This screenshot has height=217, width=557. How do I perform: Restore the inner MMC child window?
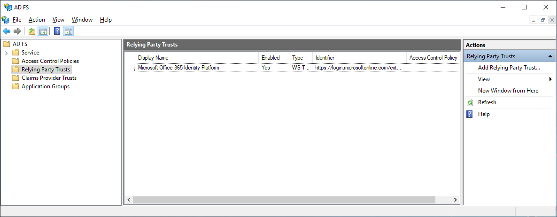pos(543,20)
